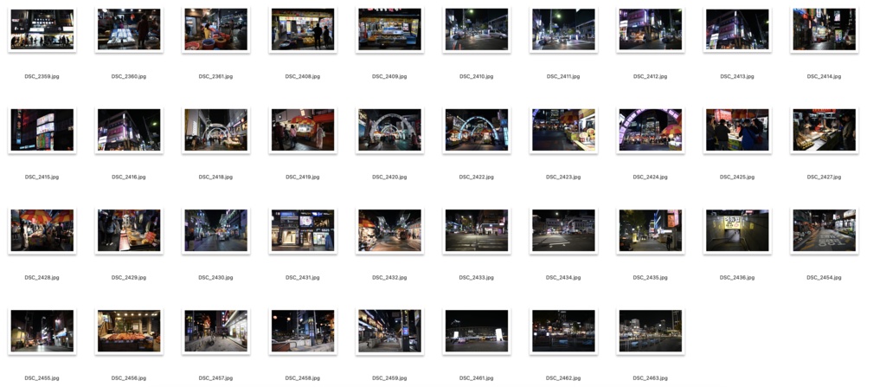
Task: Select the DSC_2429.jpg image
Action: click(x=129, y=230)
